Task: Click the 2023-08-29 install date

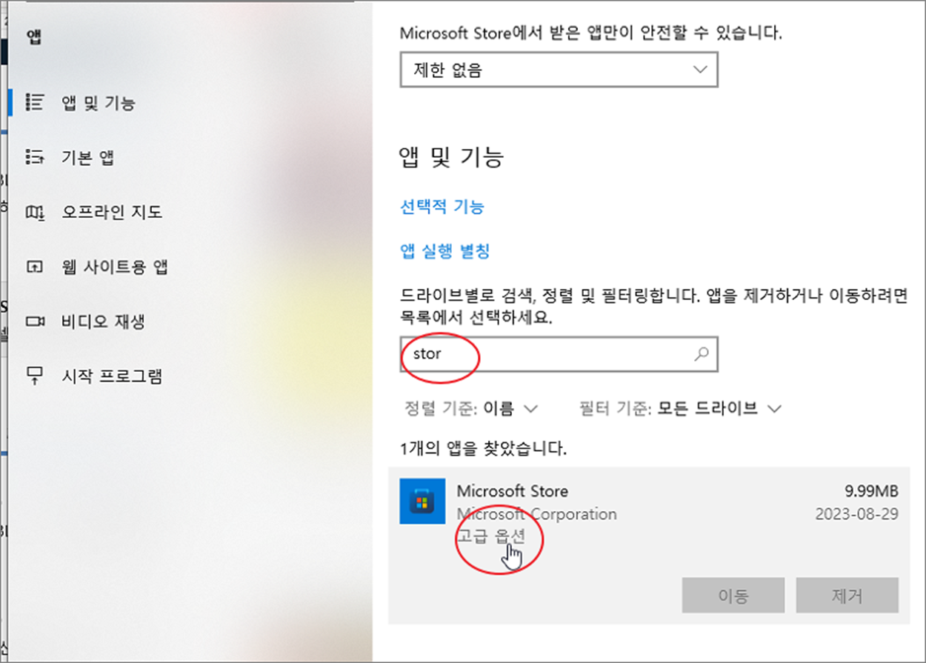Action: [x=857, y=514]
